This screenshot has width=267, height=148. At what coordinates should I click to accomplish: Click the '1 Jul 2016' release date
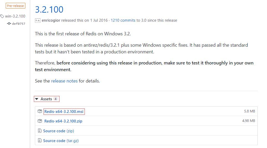(99, 20)
